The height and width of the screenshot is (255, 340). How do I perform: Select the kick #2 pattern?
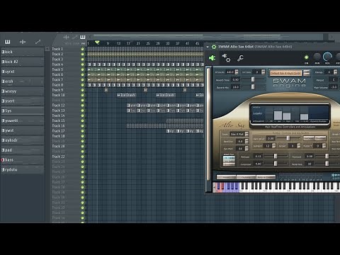coord(23,62)
